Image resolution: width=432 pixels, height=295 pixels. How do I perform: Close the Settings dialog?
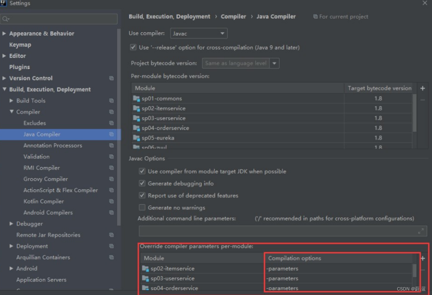tap(425, 3)
